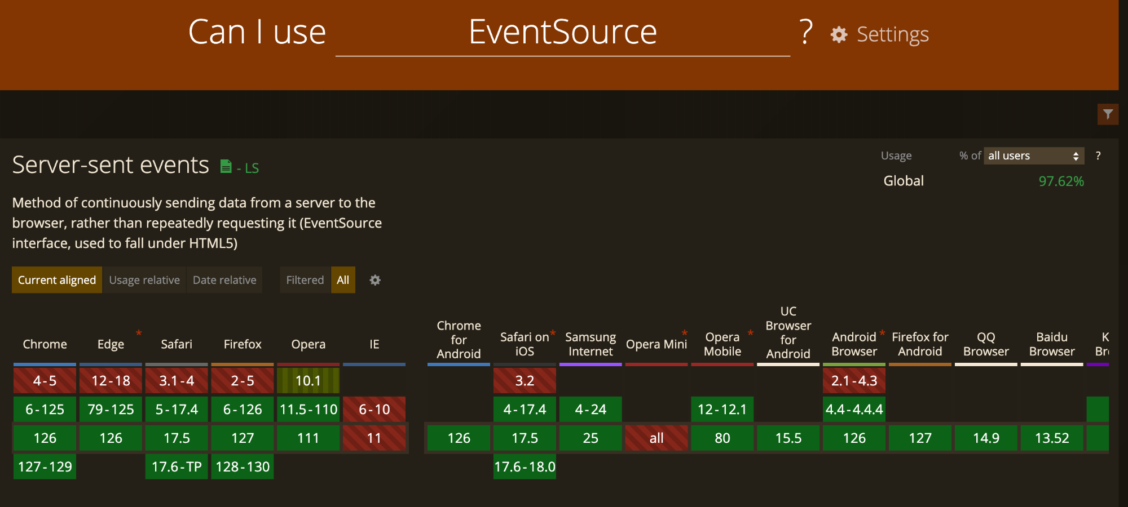Select Firefox 2-5 cell
The height and width of the screenshot is (507, 1128).
(x=243, y=381)
